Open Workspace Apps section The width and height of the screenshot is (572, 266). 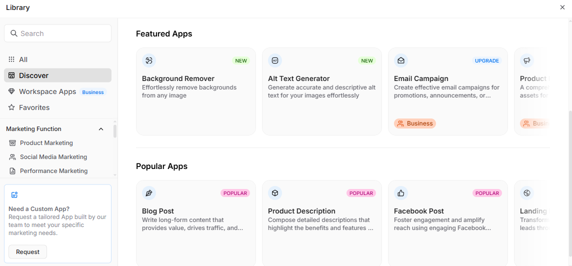pyautogui.click(x=47, y=91)
